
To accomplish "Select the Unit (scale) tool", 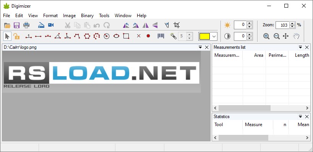I will (x=29, y=36).
